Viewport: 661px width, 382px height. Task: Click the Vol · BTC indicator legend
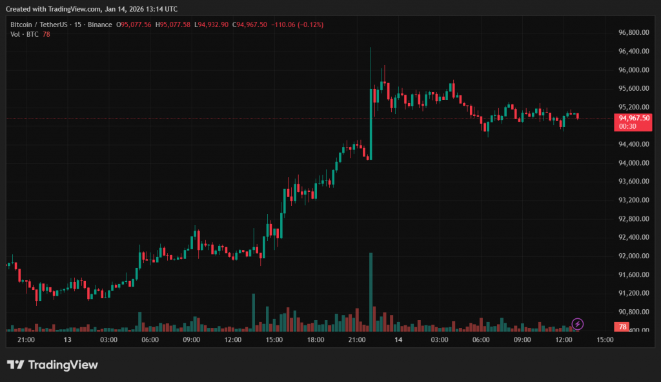[x=25, y=34]
